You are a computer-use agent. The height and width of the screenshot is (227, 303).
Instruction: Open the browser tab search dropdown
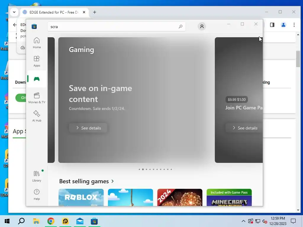coord(14,12)
